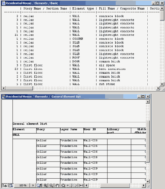Click right arrow of Basic window horizontal scrollbar
The height and width of the screenshot is (189, 165).
tap(158, 88)
